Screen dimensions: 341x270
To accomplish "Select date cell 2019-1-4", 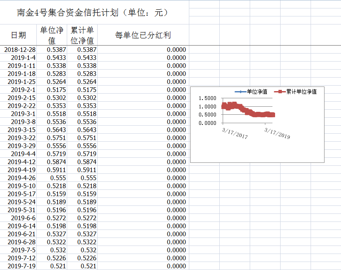I will [18, 57].
